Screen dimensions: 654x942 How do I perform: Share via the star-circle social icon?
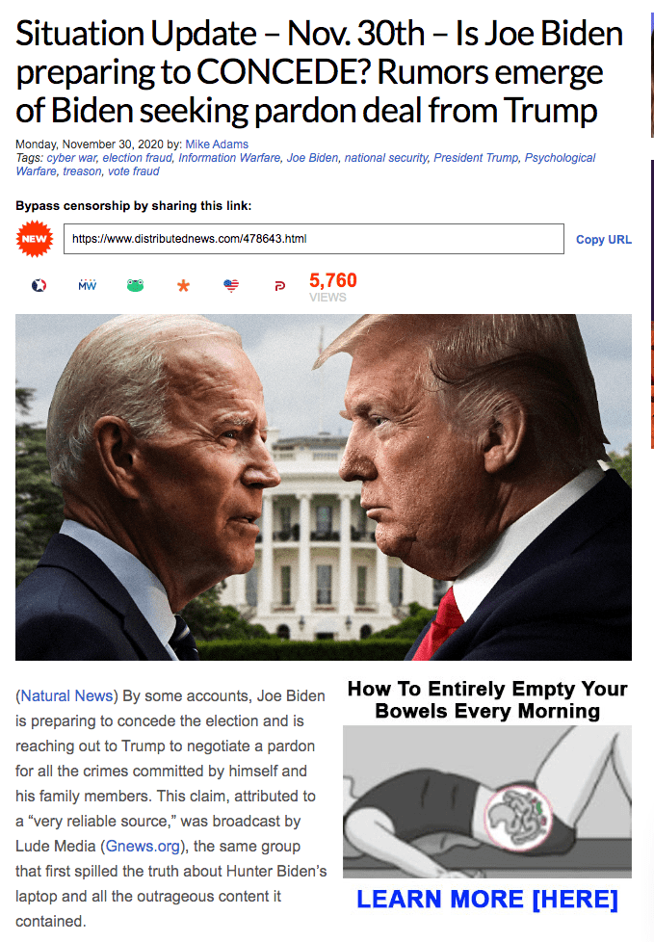point(39,285)
